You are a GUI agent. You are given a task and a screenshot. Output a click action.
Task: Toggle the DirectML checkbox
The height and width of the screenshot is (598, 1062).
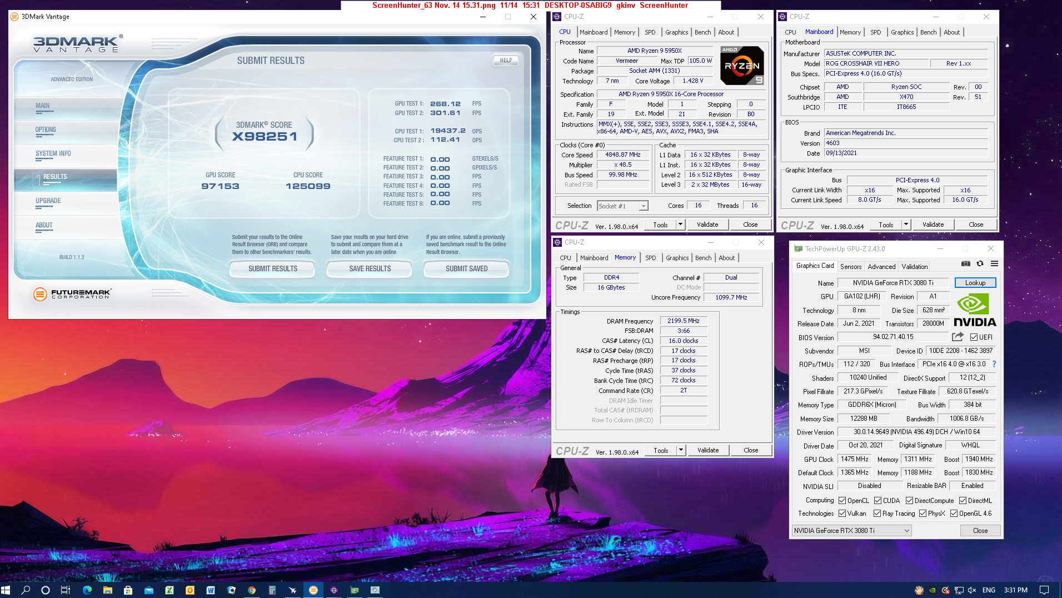click(x=963, y=501)
